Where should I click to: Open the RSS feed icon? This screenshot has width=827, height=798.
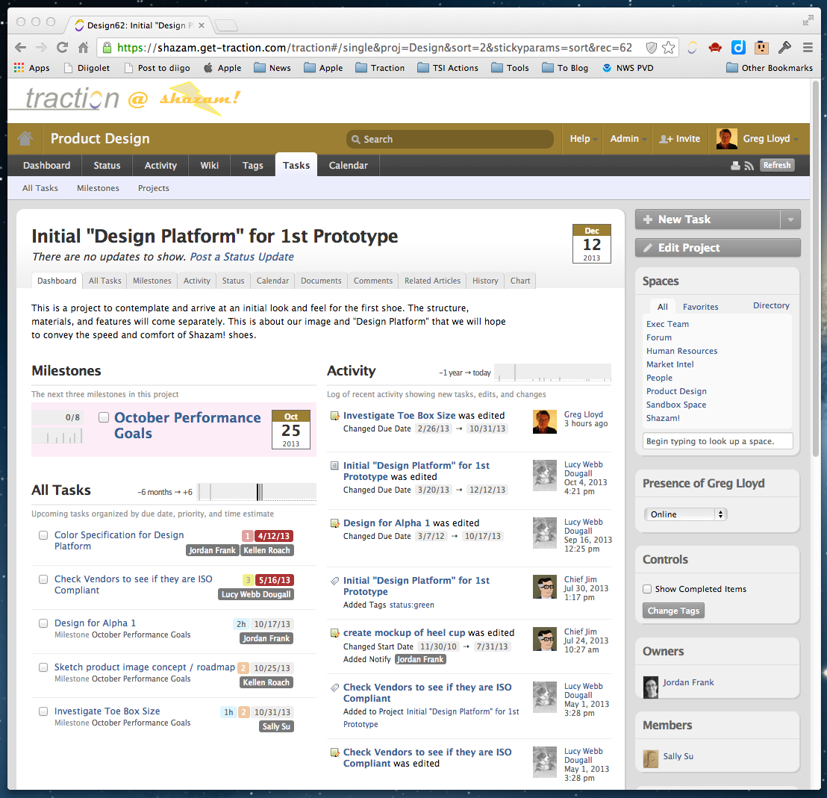point(749,166)
